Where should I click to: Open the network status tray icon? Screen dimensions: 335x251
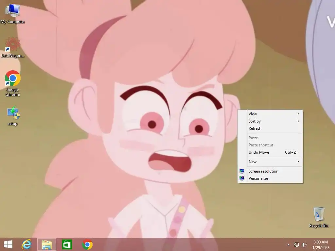click(296, 245)
